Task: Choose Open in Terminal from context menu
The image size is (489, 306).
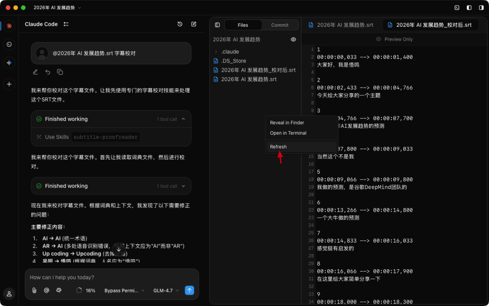Action: (x=288, y=133)
